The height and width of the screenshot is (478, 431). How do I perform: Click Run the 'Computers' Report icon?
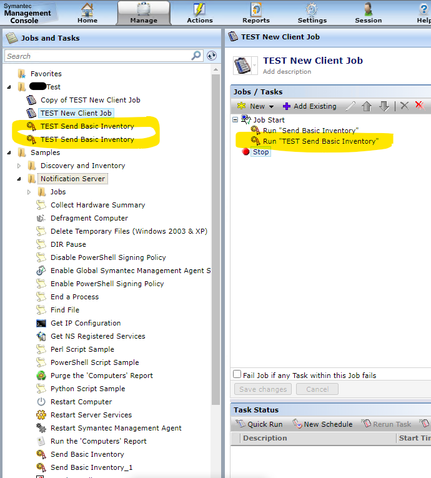(41, 441)
